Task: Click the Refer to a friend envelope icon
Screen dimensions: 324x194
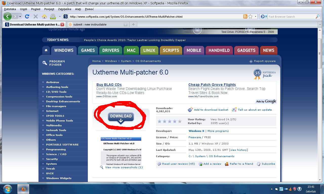Action: pos(227,164)
